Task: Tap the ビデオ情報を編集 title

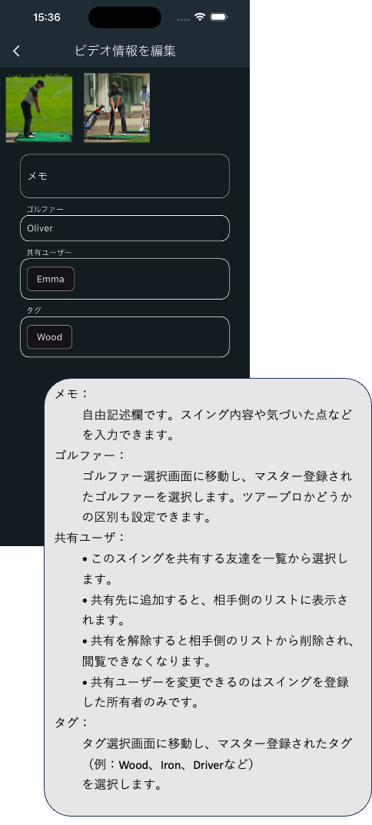Action: [125, 51]
